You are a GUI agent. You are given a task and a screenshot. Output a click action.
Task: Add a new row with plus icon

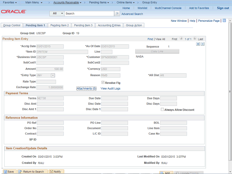[198, 44]
